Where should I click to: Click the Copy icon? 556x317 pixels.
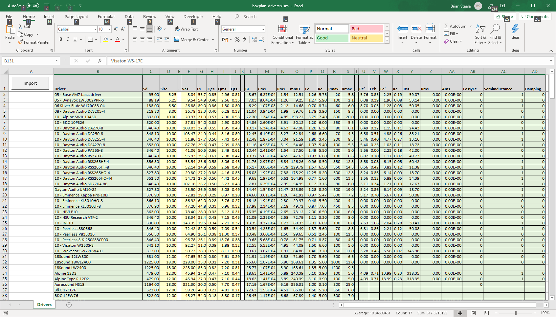[20, 34]
